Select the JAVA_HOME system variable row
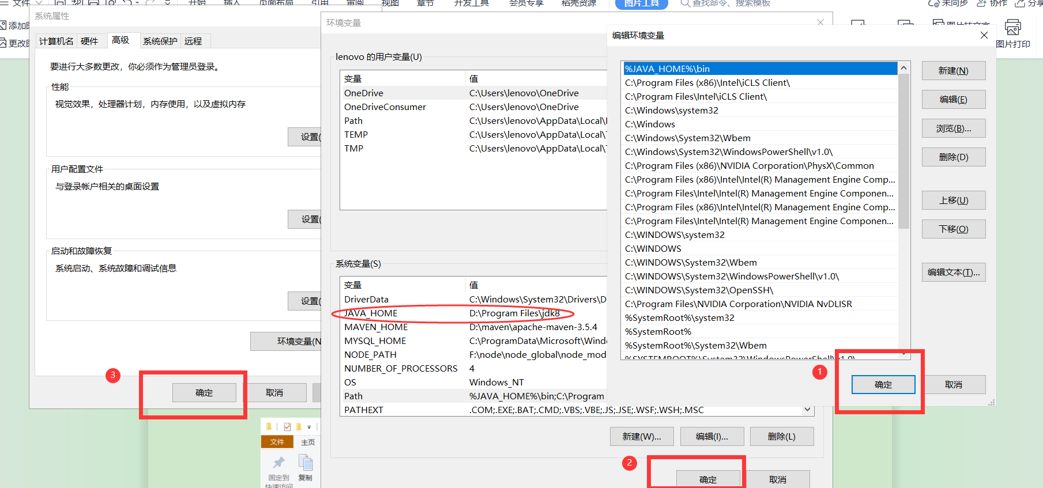This screenshot has width=1043, height=488. pos(473,313)
